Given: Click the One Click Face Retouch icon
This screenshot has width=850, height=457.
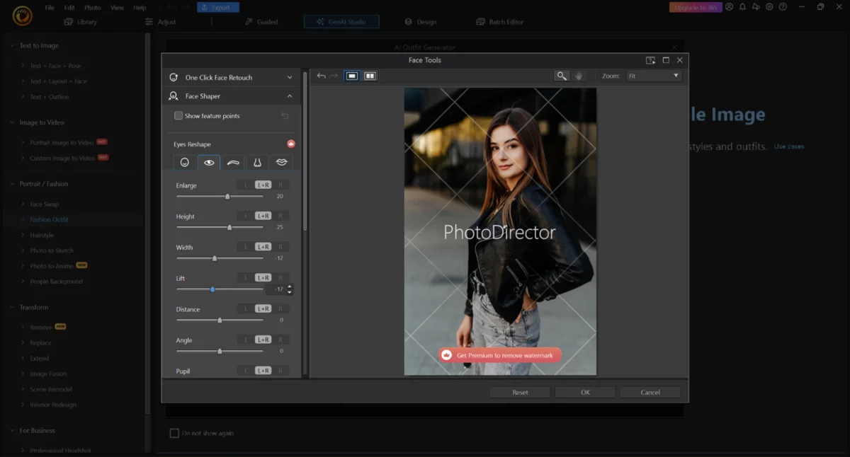Looking at the screenshot, I should tap(174, 77).
